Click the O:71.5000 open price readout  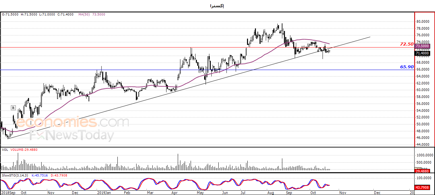coord(11,15)
